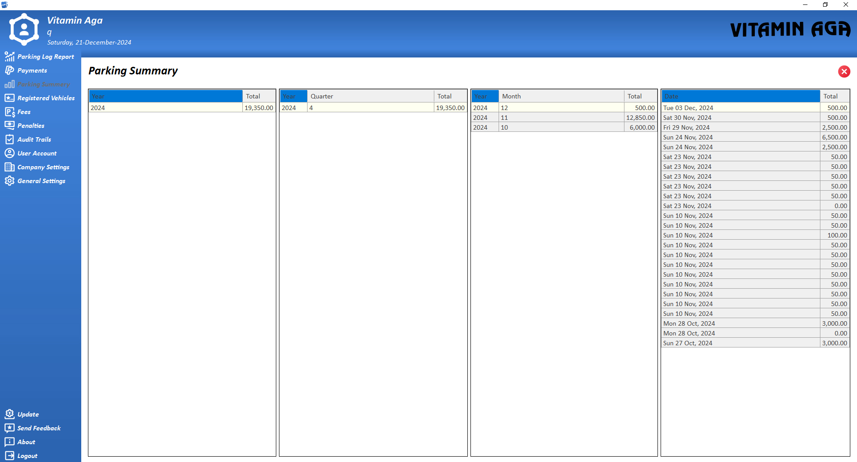Click the Audit Trails clipboard icon
The width and height of the screenshot is (857, 462).
click(9, 139)
